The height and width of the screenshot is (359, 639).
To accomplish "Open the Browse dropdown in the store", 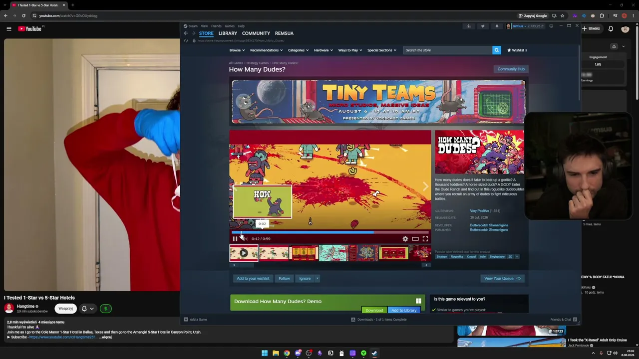I will click(237, 50).
